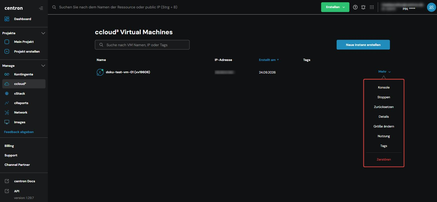Click the Neue Instanz erstellen button
The image size is (437, 202).
coord(363,45)
